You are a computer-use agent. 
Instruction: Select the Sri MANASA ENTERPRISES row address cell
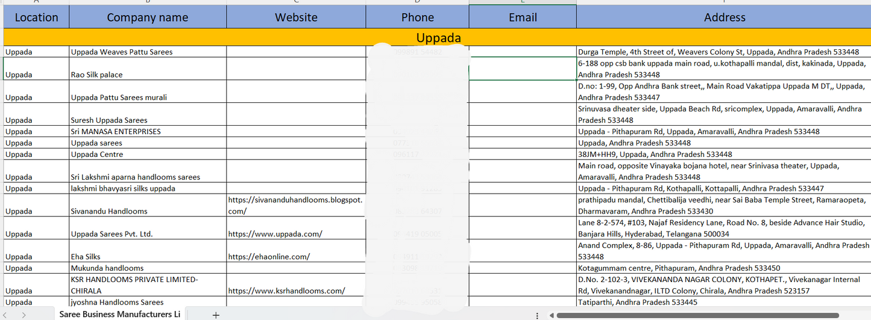click(724, 132)
